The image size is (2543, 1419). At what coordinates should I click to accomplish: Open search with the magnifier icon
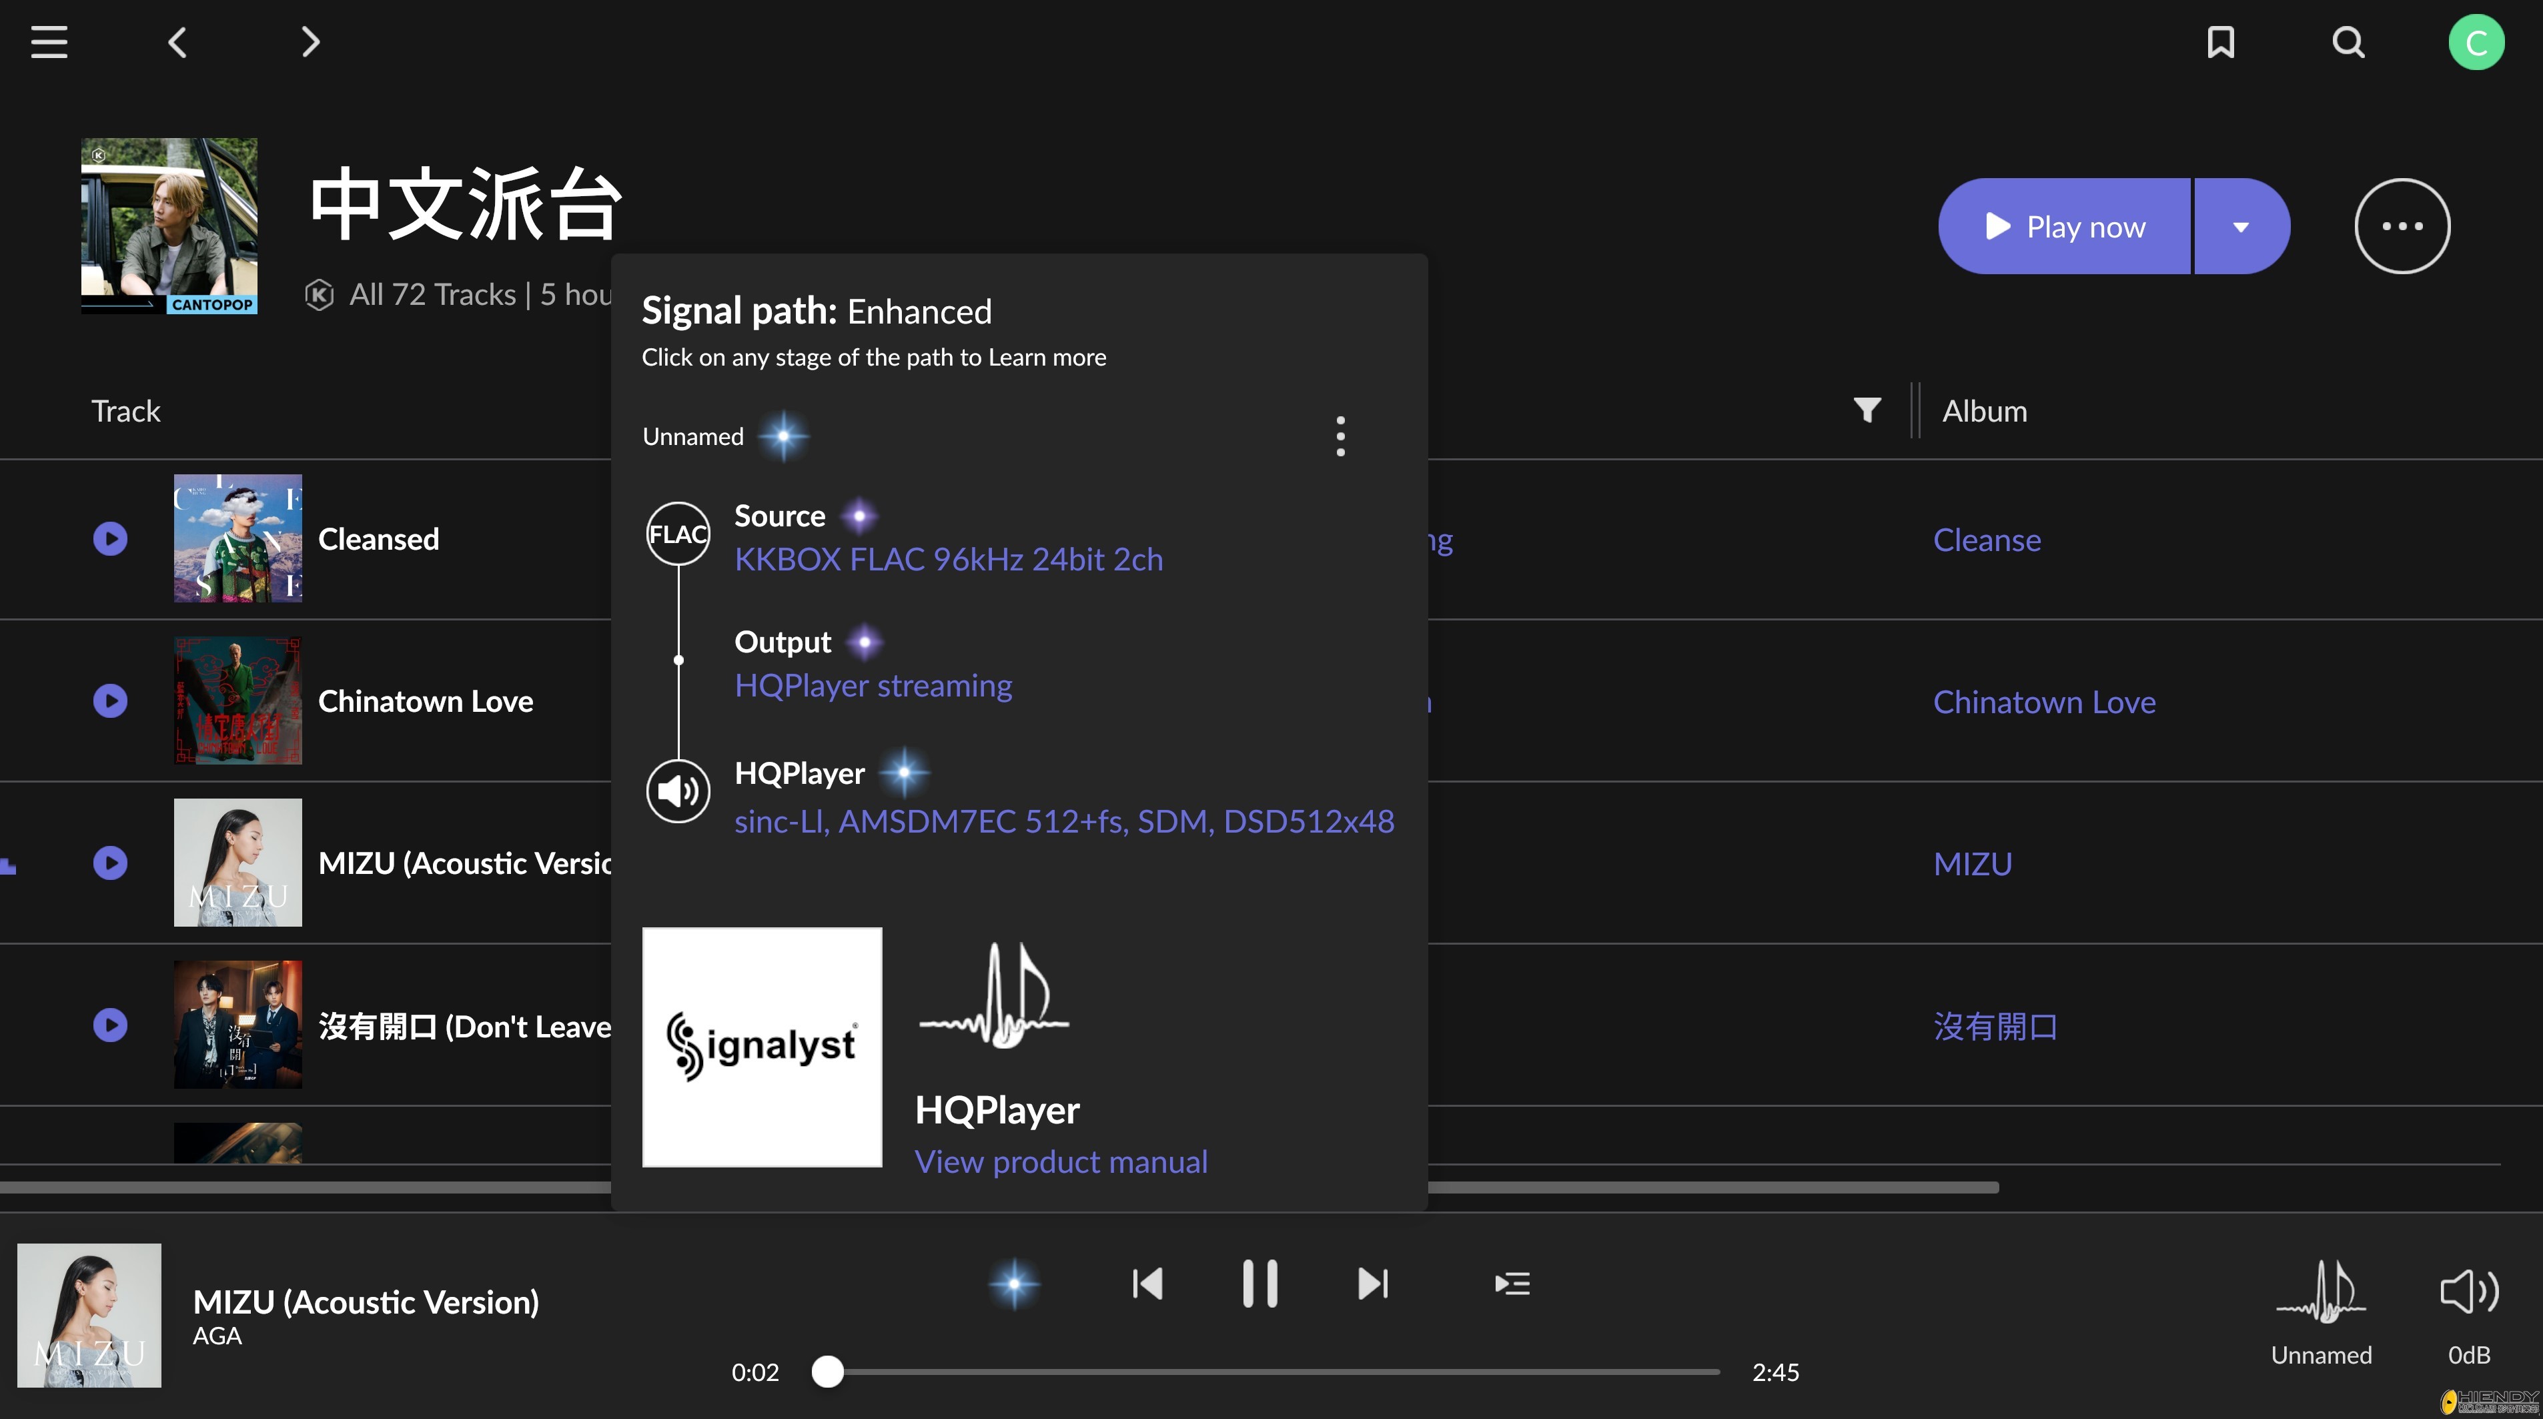point(2348,41)
